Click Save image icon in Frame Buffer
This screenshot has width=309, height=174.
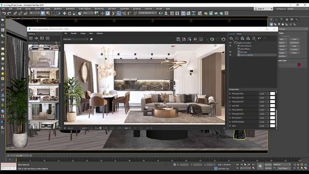(x=178, y=39)
